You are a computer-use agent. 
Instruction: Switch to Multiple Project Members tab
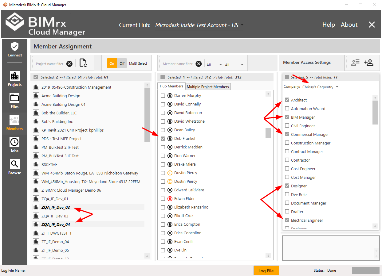tap(208, 87)
